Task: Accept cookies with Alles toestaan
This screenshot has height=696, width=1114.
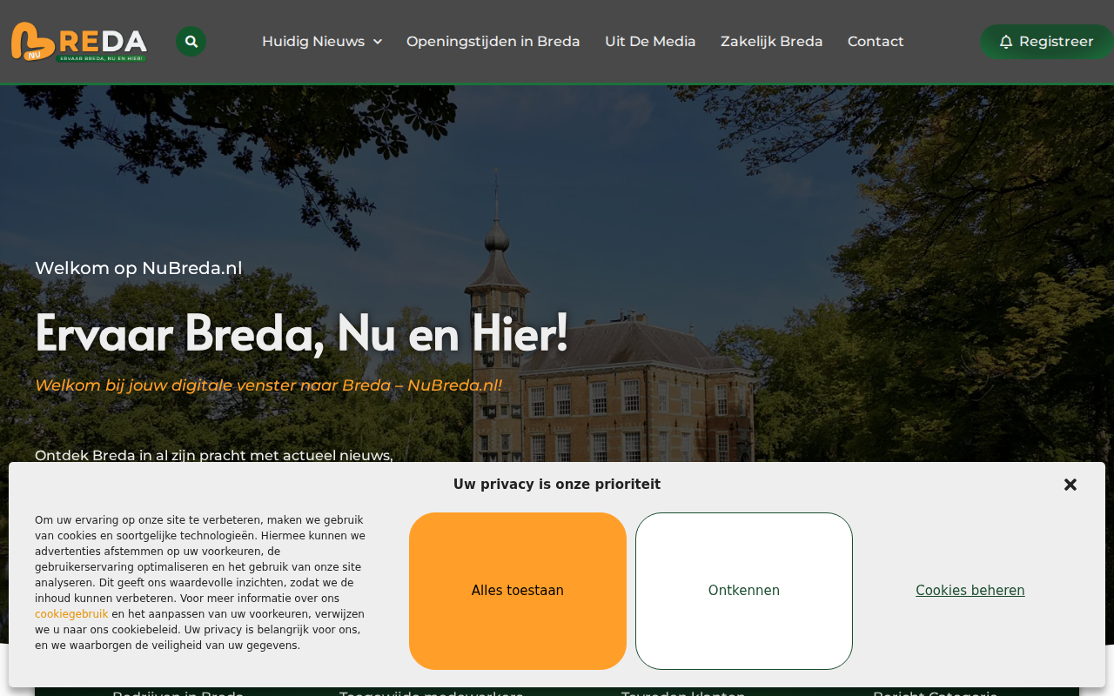Action: 518,591
